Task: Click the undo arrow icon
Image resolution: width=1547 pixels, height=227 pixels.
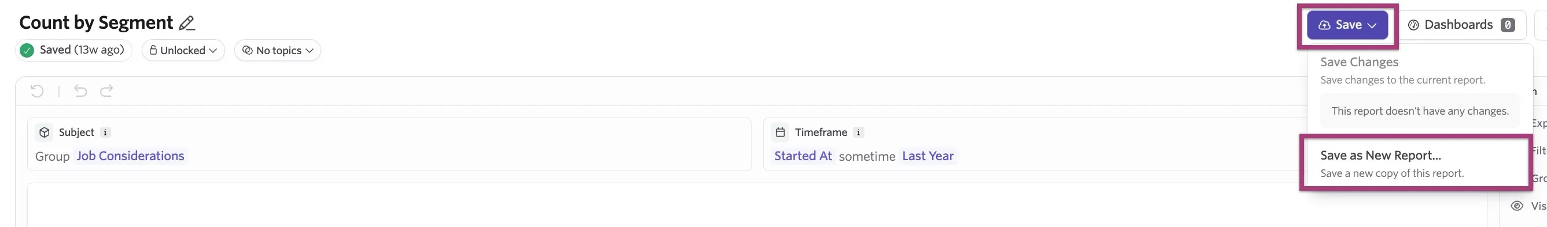Action: [x=80, y=91]
